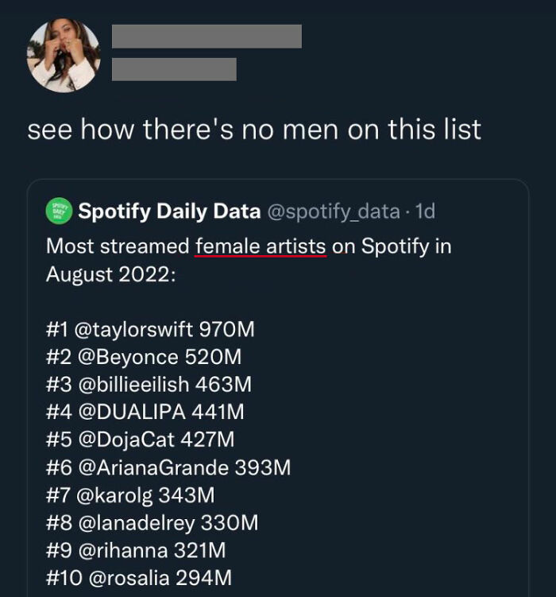Click the redacted author handle bar
This screenshot has width=556, height=597.
(x=174, y=69)
